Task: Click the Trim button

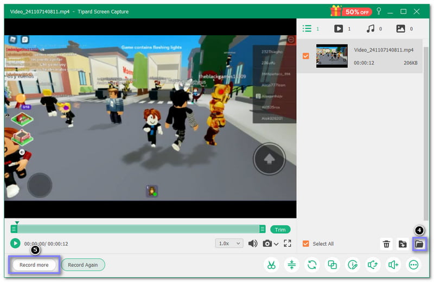Action: tap(280, 230)
